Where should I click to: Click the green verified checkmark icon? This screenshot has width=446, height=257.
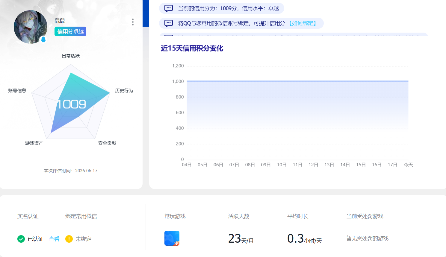pyautogui.click(x=21, y=239)
